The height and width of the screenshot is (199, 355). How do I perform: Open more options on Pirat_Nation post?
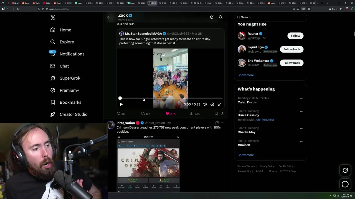222,123
